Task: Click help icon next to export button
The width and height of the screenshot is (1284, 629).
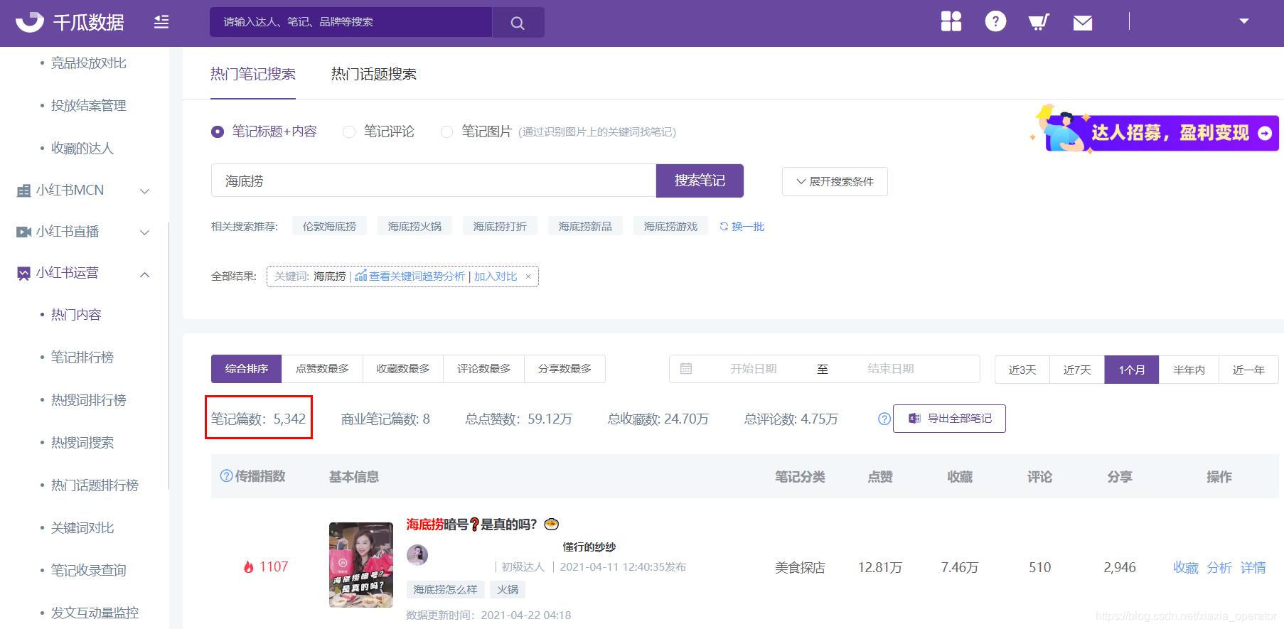Action: [x=884, y=419]
